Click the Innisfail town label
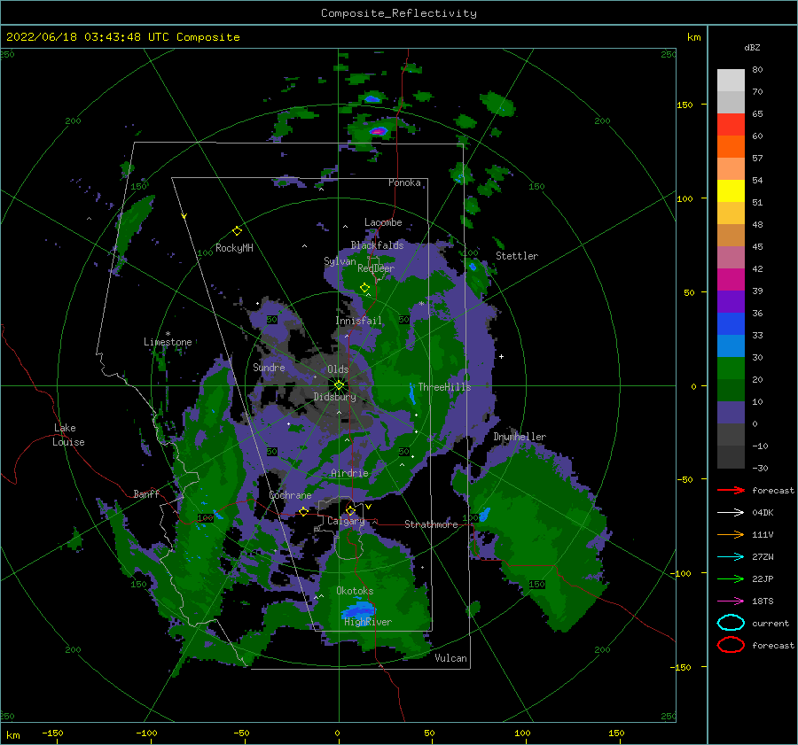Viewport: 798px width, 745px height. point(358,321)
